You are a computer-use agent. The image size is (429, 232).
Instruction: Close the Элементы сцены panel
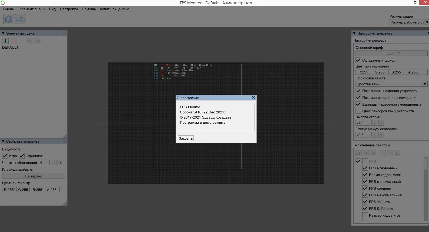click(64, 33)
